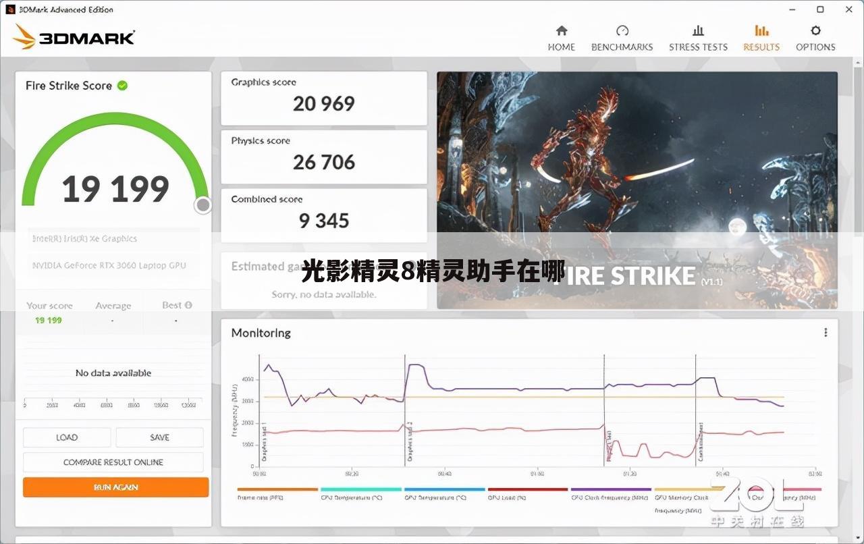
Task: Open the HOME section
Action: (561, 38)
